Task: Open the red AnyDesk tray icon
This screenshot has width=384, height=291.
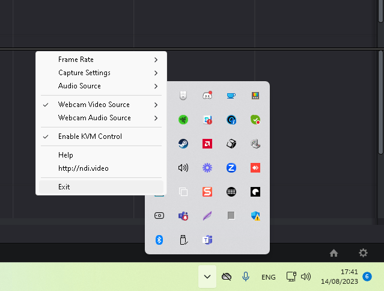Action: coord(255,168)
